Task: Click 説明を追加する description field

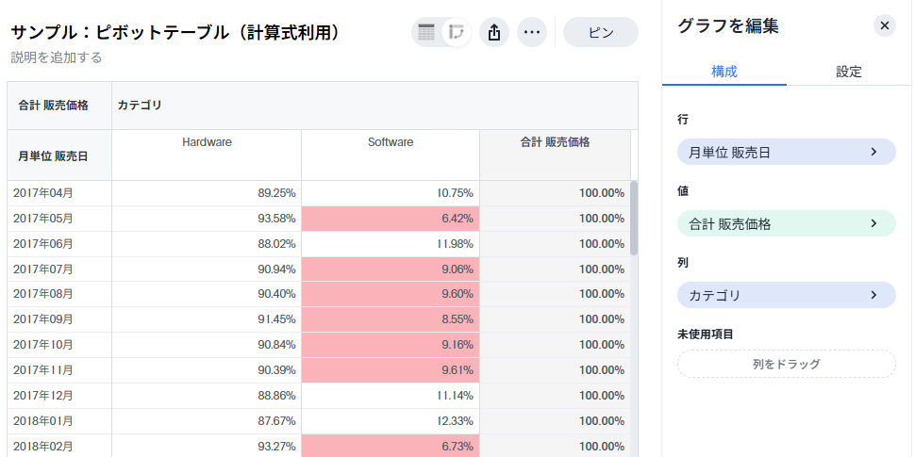Action: 57,57
